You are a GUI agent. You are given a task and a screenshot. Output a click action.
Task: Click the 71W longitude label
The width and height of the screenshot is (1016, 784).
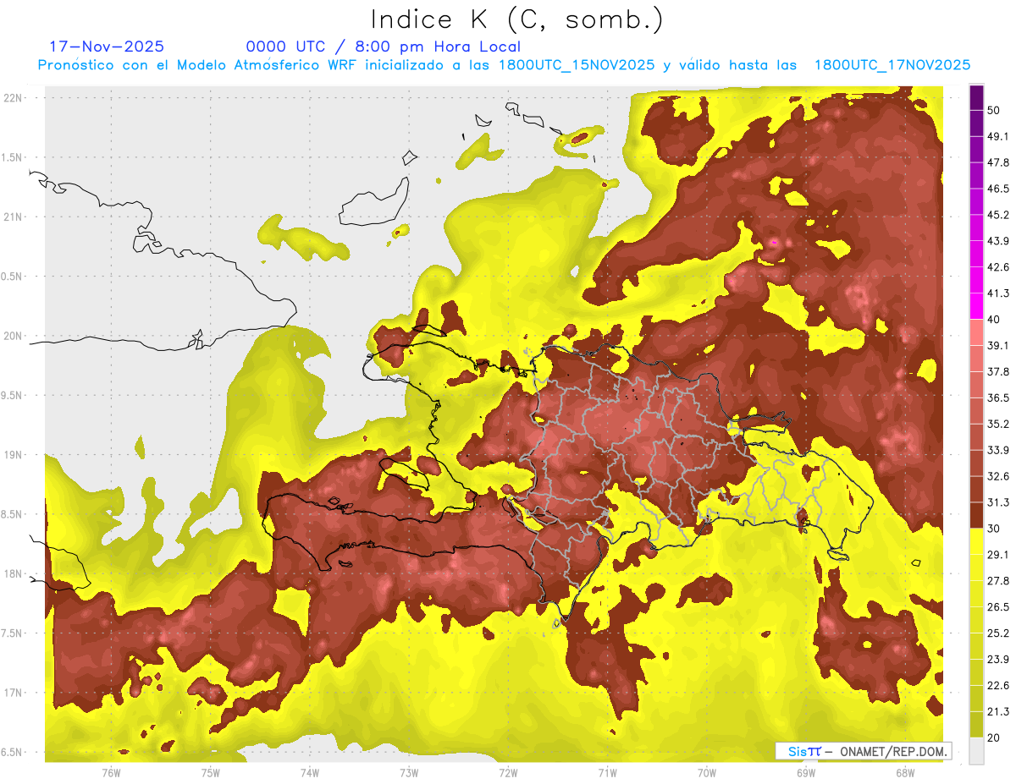pyautogui.click(x=607, y=772)
